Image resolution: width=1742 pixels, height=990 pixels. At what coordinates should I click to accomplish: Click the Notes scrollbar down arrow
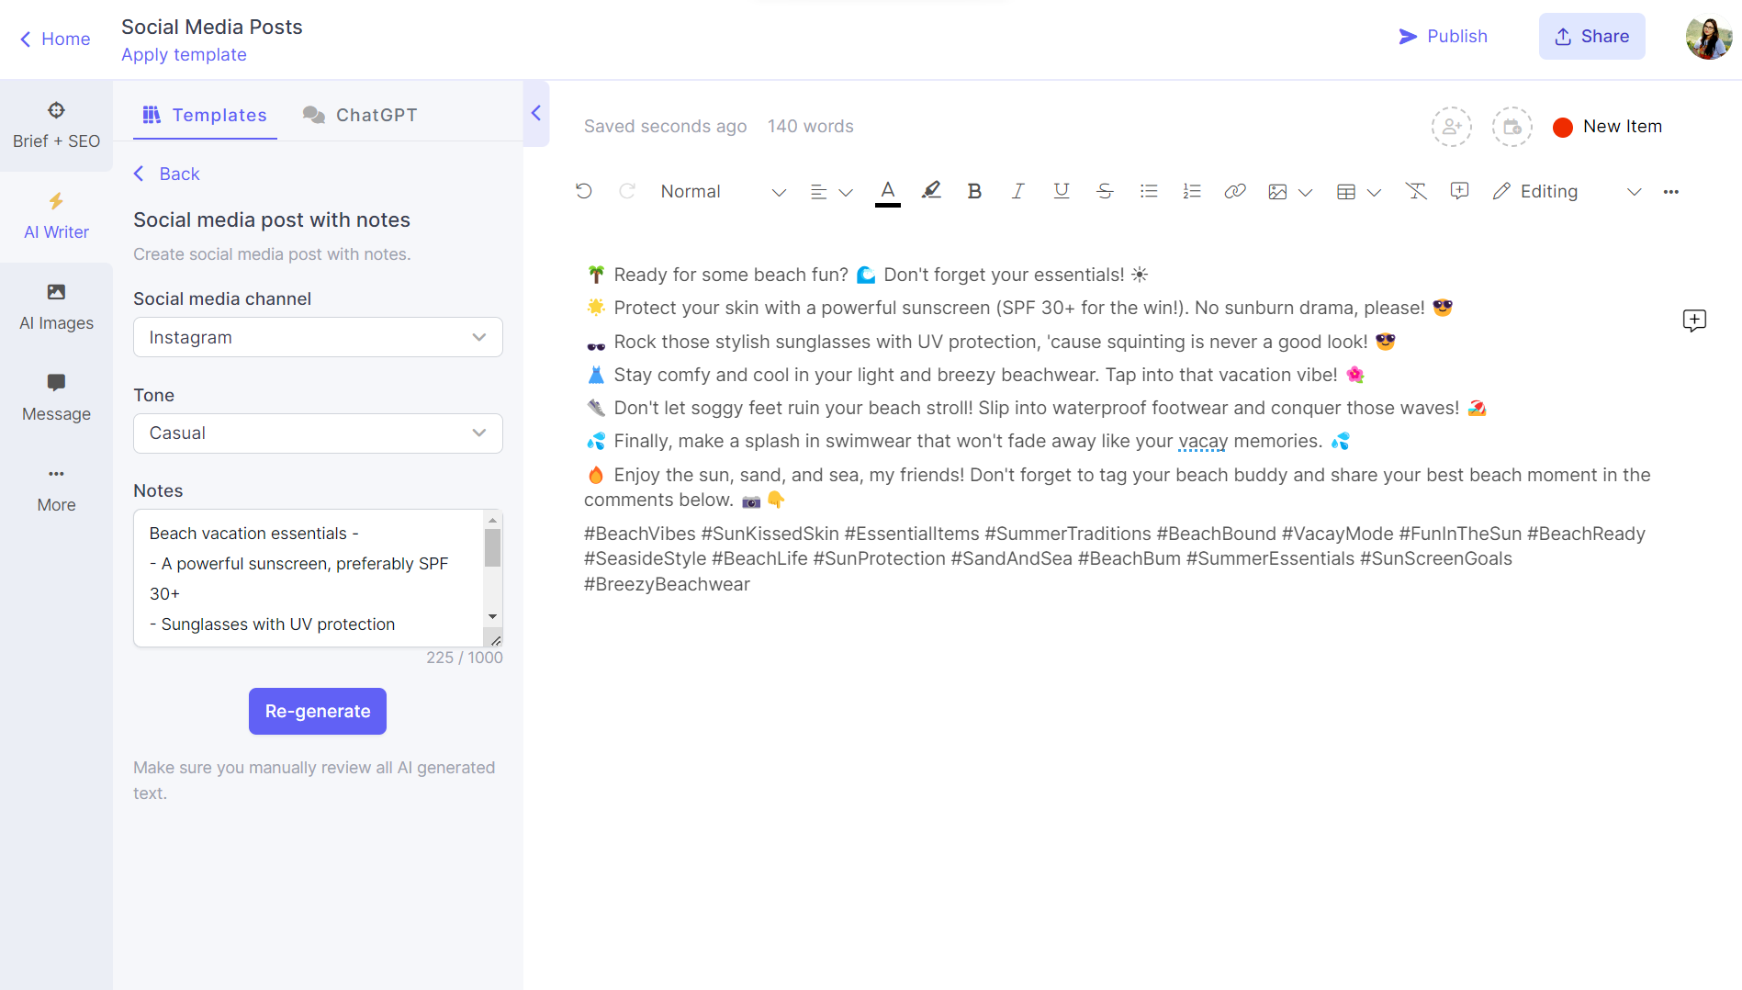493,617
